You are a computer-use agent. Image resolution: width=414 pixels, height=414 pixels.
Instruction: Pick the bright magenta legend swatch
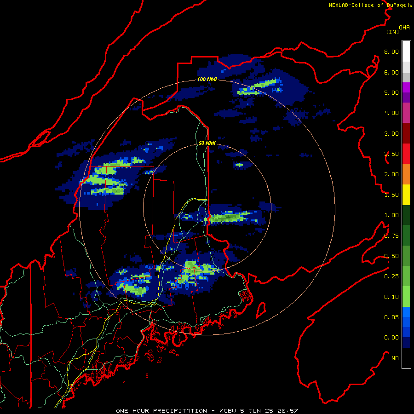[406, 87]
